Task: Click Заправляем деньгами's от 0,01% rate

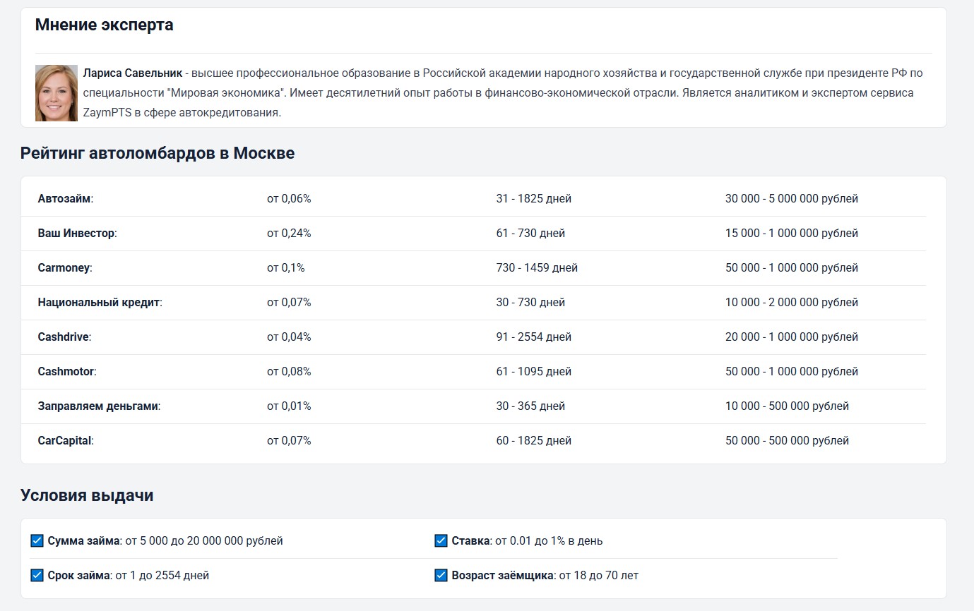Action: coord(289,406)
